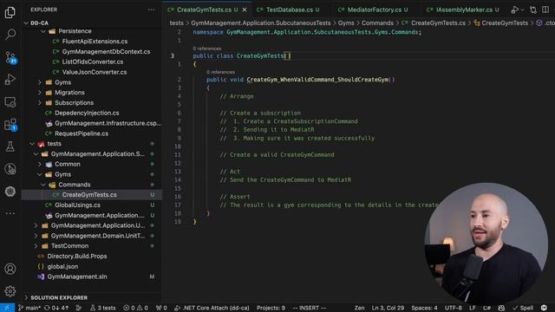Open Source Control view with badge
Image resolution: width=555 pixels, height=312 pixels.
point(10,57)
